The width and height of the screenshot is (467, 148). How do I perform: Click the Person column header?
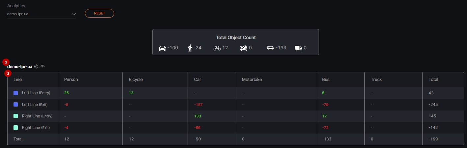(x=71, y=80)
